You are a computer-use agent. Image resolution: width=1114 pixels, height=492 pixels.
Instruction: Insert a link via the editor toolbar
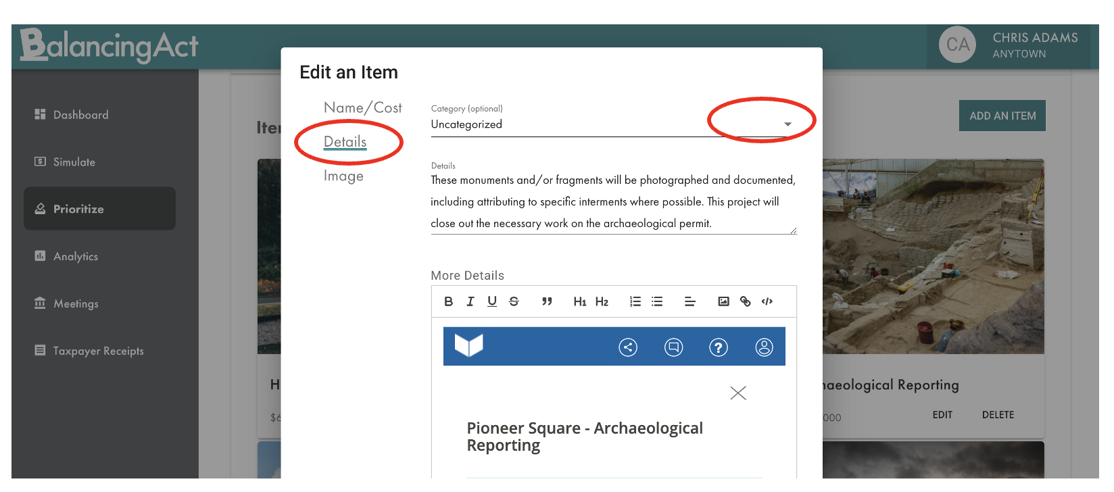[x=745, y=301]
